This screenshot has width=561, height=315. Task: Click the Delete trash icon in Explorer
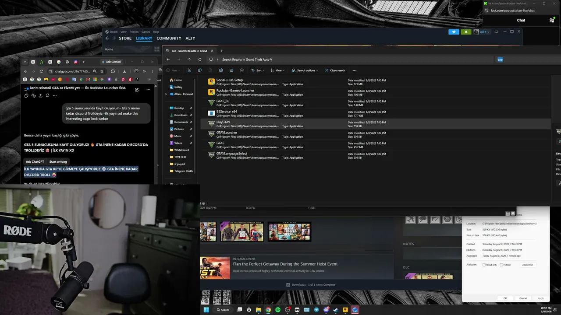point(242,70)
